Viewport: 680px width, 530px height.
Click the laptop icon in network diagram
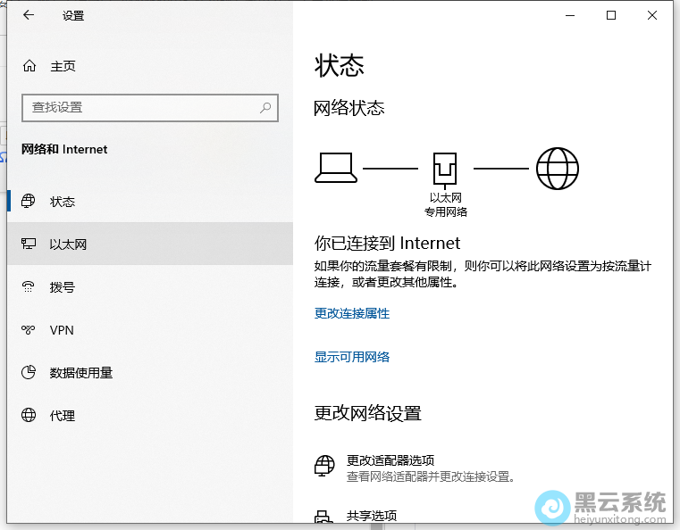pyautogui.click(x=336, y=168)
